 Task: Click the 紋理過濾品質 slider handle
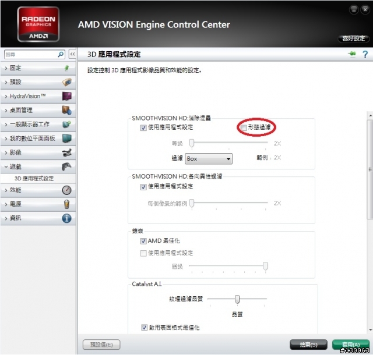pos(237,299)
